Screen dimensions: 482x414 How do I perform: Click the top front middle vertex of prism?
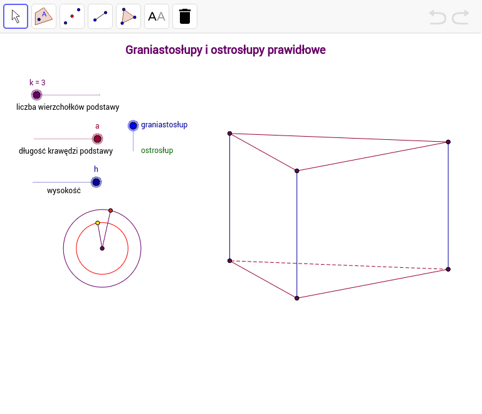(x=296, y=171)
